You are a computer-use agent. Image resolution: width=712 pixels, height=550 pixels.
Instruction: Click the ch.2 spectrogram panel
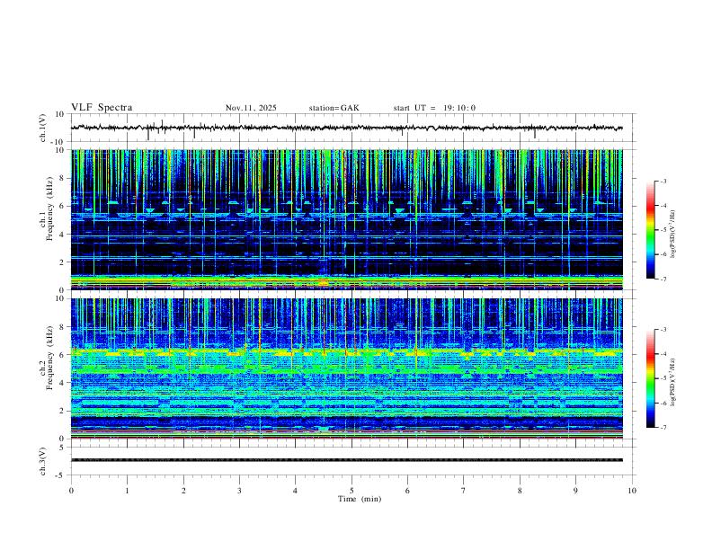click(346, 368)
